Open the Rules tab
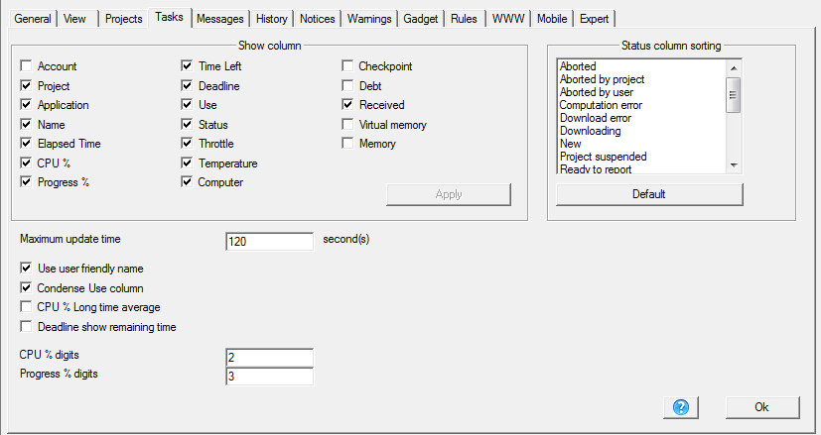Viewport: 821px width, 435px height. point(464,19)
